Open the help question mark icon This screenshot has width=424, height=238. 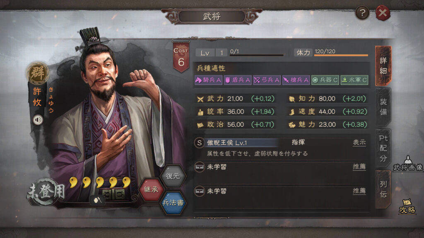pyautogui.click(x=362, y=13)
